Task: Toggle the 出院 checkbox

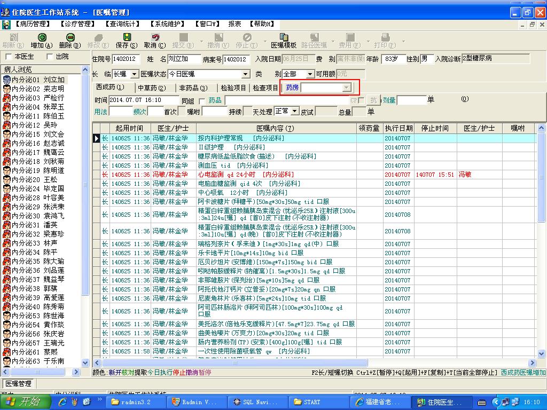Action: click(50, 57)
